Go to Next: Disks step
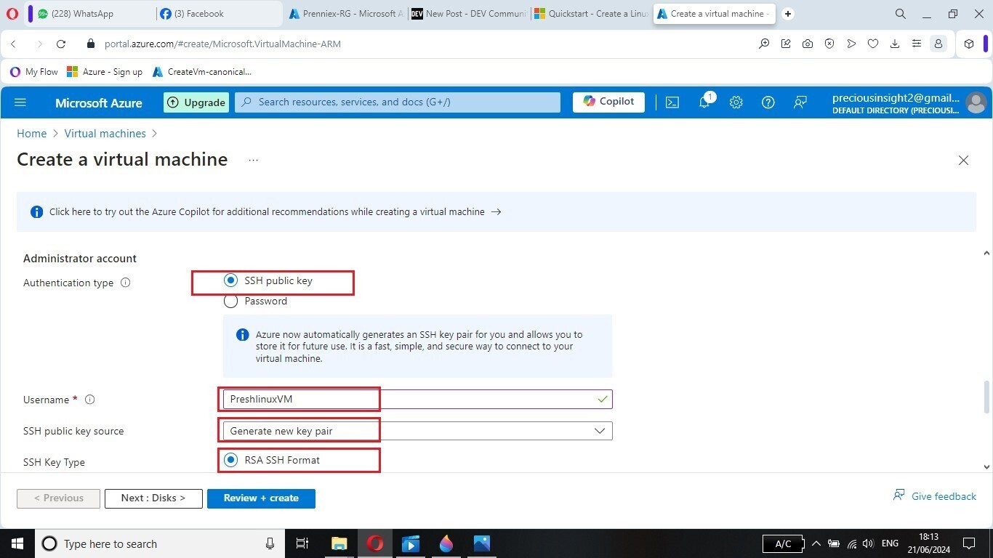Image resolution: width=993 pixels, height=558 pixels. point(153,498)
